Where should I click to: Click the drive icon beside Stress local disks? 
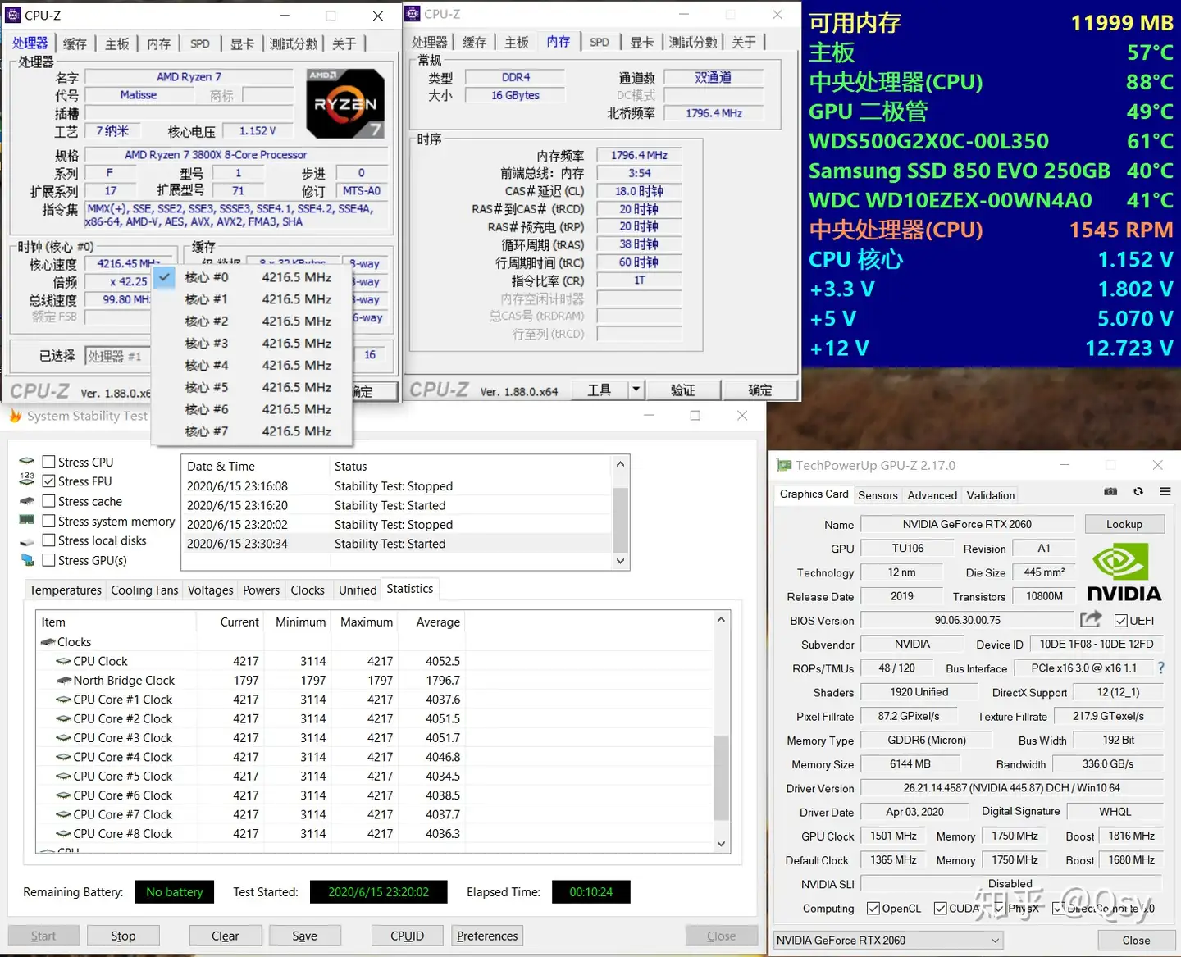point(27,541)
